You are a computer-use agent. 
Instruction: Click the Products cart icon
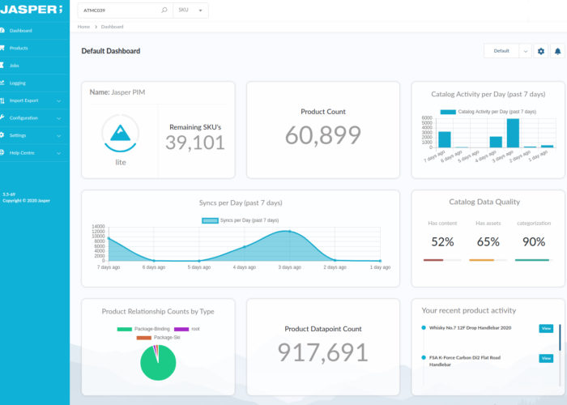2,48
